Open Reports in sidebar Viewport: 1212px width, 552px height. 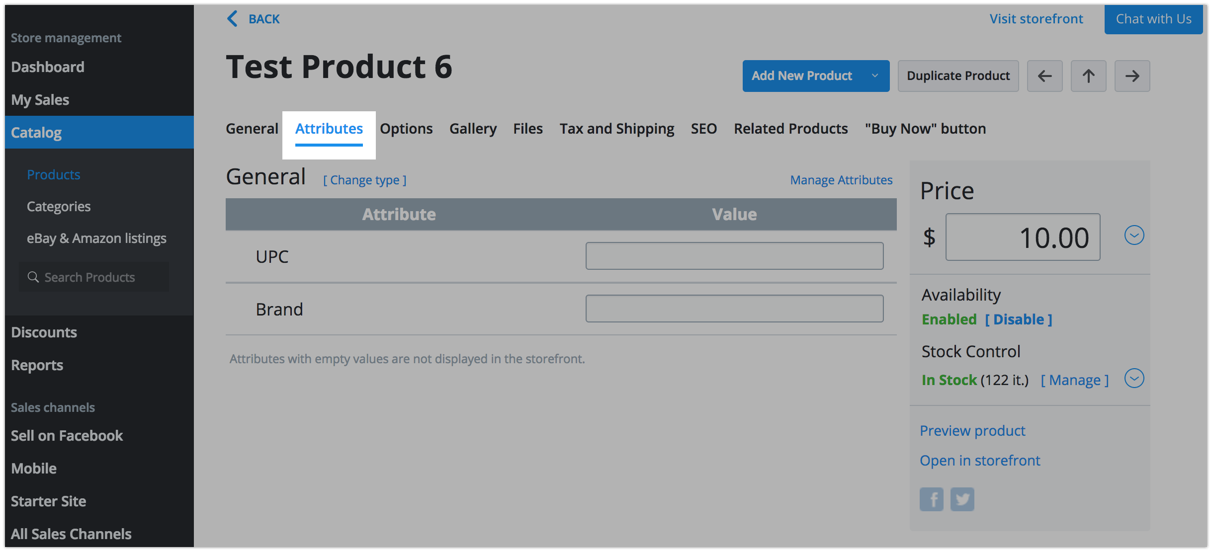(37, 365)
